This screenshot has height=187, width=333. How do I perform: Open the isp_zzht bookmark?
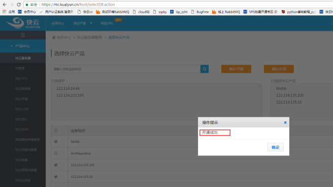click(x=179, y=12)
